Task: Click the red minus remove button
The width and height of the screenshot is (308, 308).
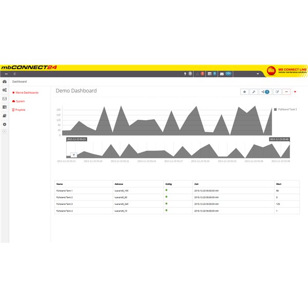Action: tap(286, 92)
